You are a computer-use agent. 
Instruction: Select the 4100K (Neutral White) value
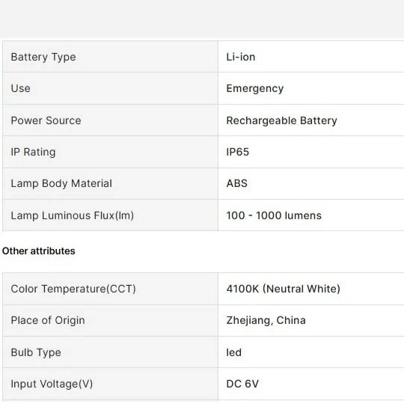pyautogui.click(x=283, y=289)
